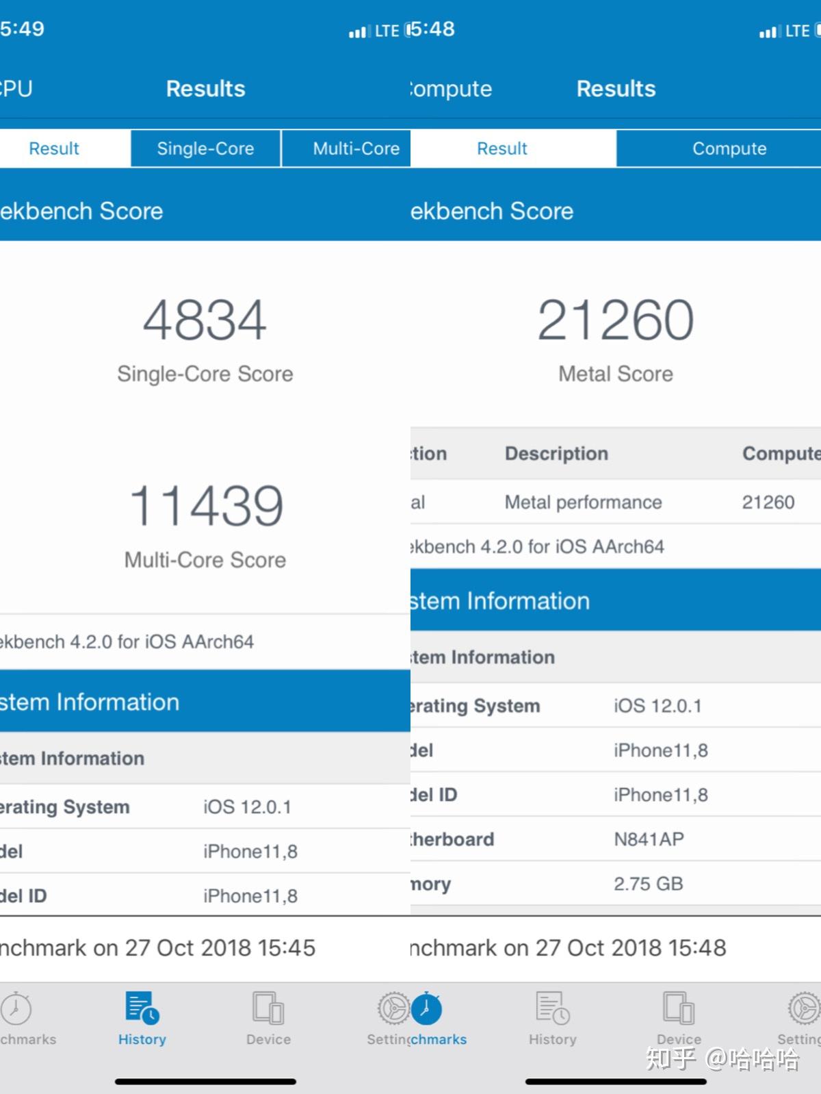The width and height of the screenshot is (821, 1094).
Task: Open Settings gear in right screenshot
Action: tap(804, 1008)
